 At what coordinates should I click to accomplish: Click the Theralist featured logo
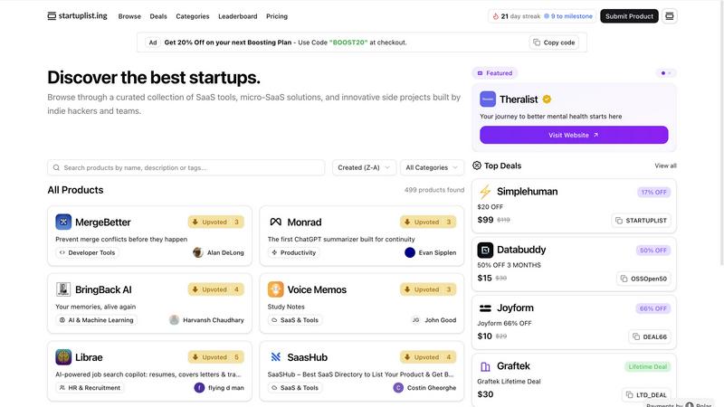point(488,99)
